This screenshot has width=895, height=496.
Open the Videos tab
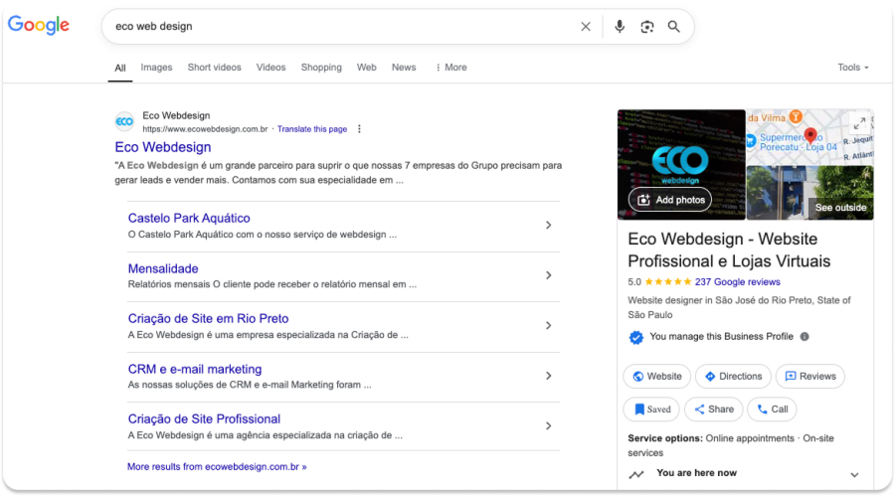pyautogui.click(x=270, y=68)
